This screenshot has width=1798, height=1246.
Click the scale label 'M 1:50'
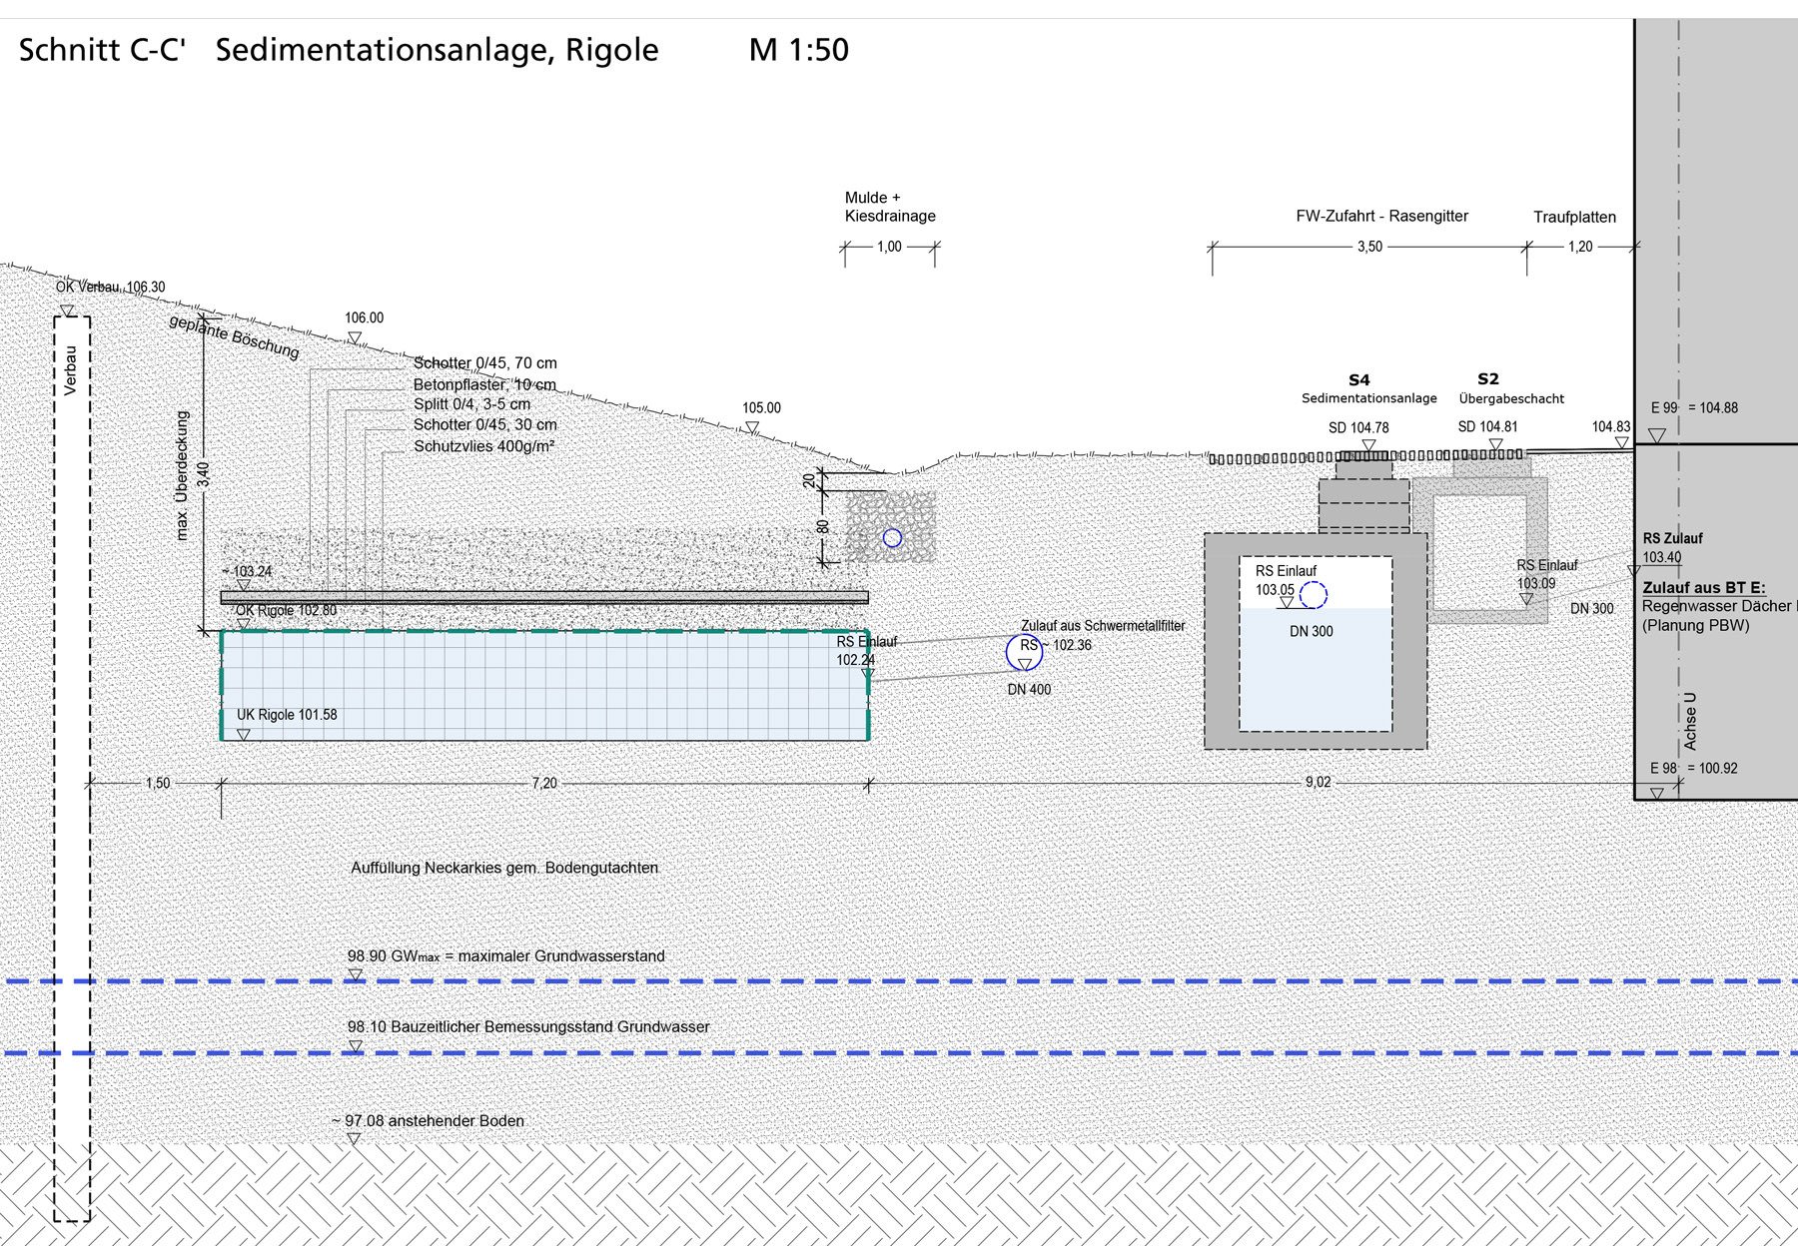798,50
